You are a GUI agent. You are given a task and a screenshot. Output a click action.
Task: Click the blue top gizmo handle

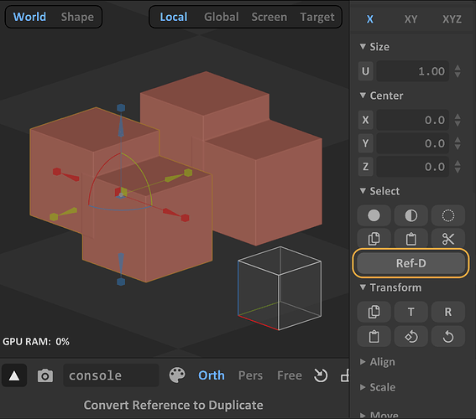[121, 108]
